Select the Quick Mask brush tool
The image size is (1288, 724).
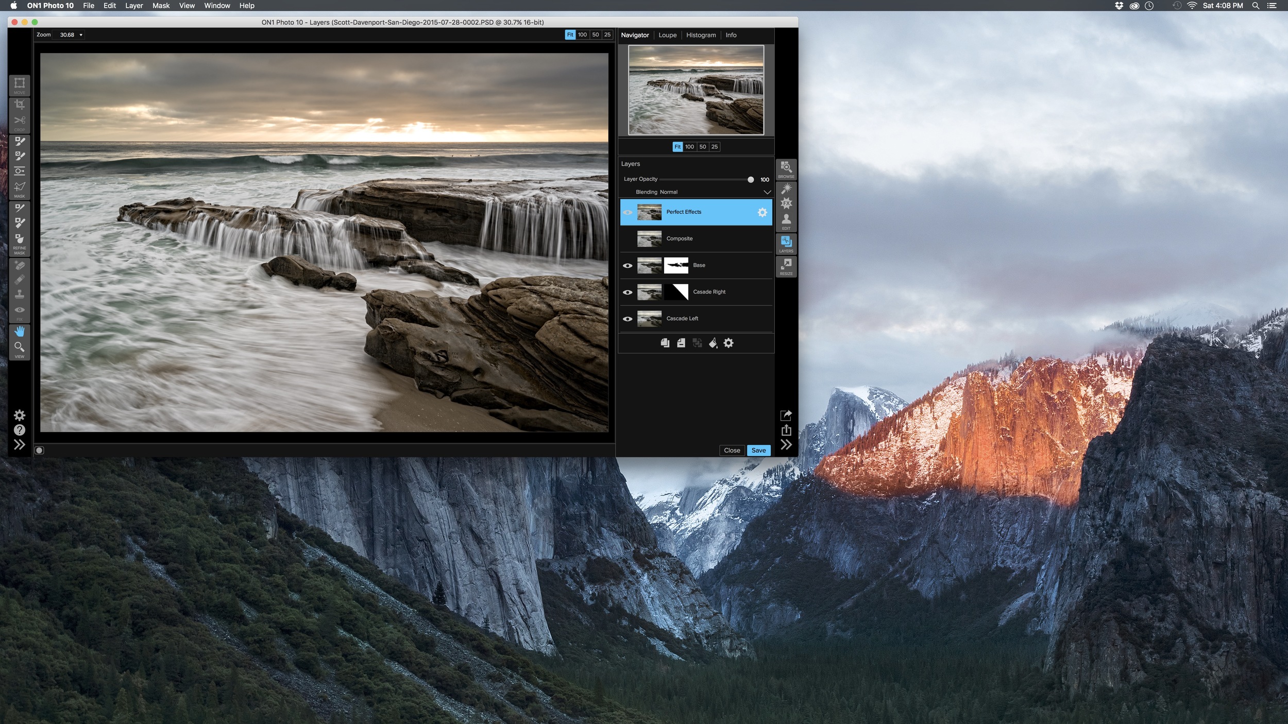pos(20,156)
